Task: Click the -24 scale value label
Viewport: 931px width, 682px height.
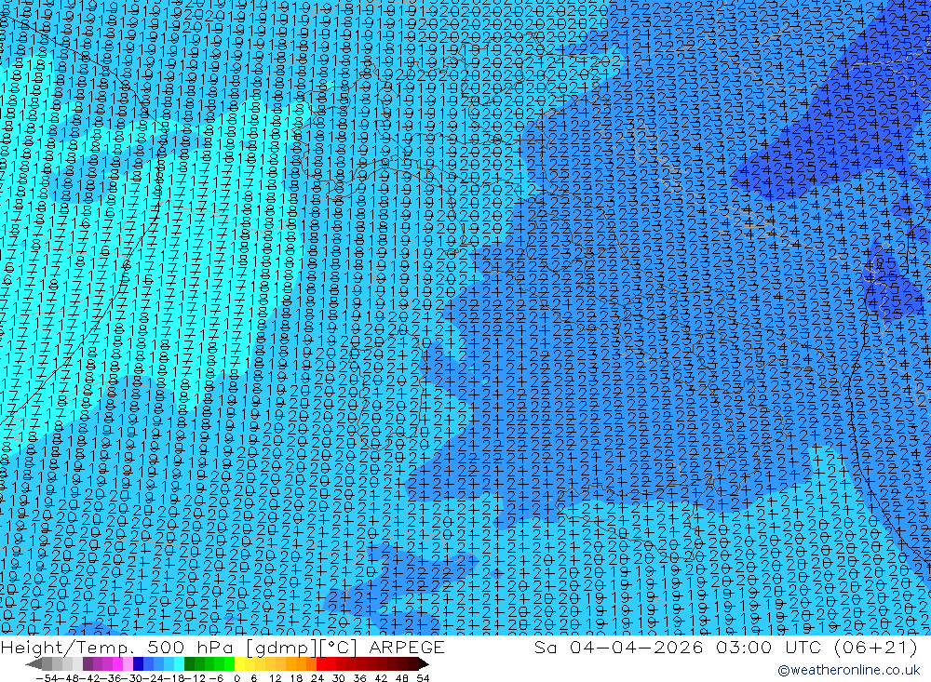Action: (x=154, y=678)
